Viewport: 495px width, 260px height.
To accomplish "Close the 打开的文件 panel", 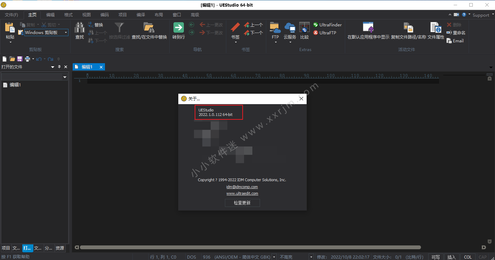I will 66,67.
